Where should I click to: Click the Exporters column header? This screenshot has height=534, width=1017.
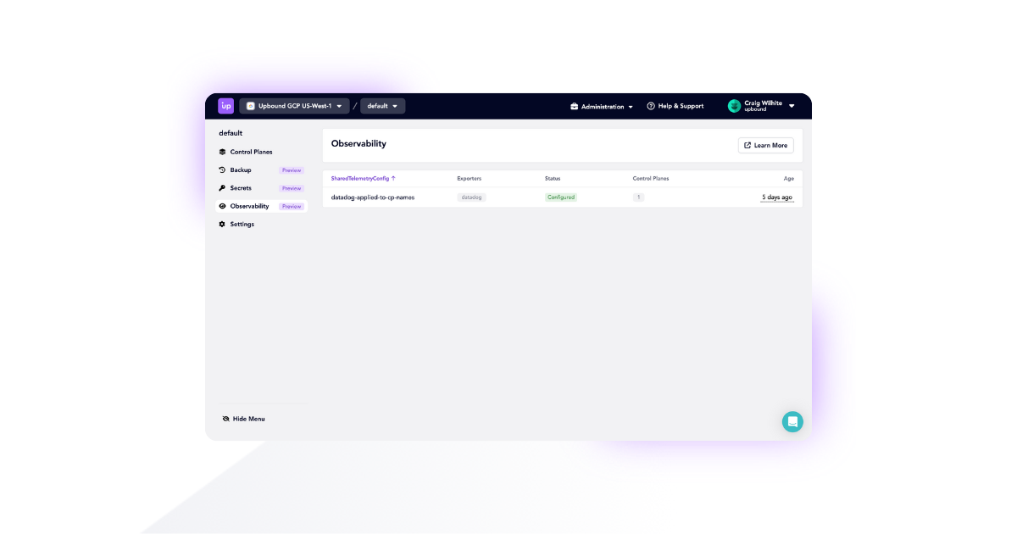[x=469, y=178]
